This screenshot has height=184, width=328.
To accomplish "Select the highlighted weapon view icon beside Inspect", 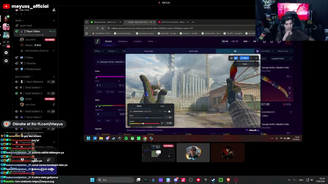I will [x=236, y=58].
